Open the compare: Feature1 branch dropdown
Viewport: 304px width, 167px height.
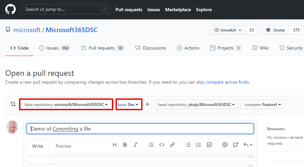click(263, 104)
